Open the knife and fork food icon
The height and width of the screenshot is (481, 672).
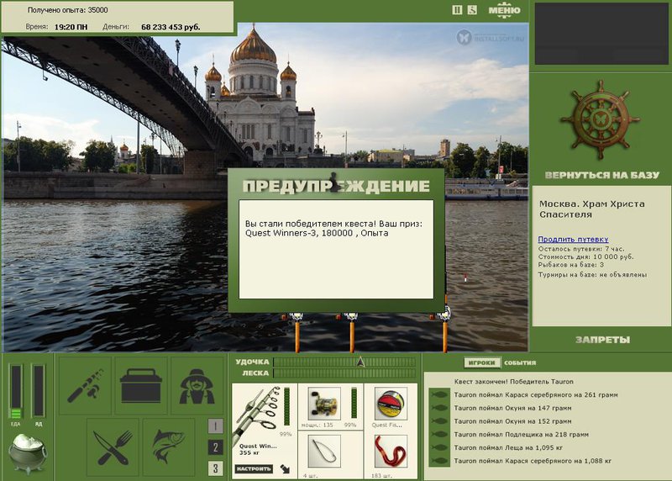(113, 447)
